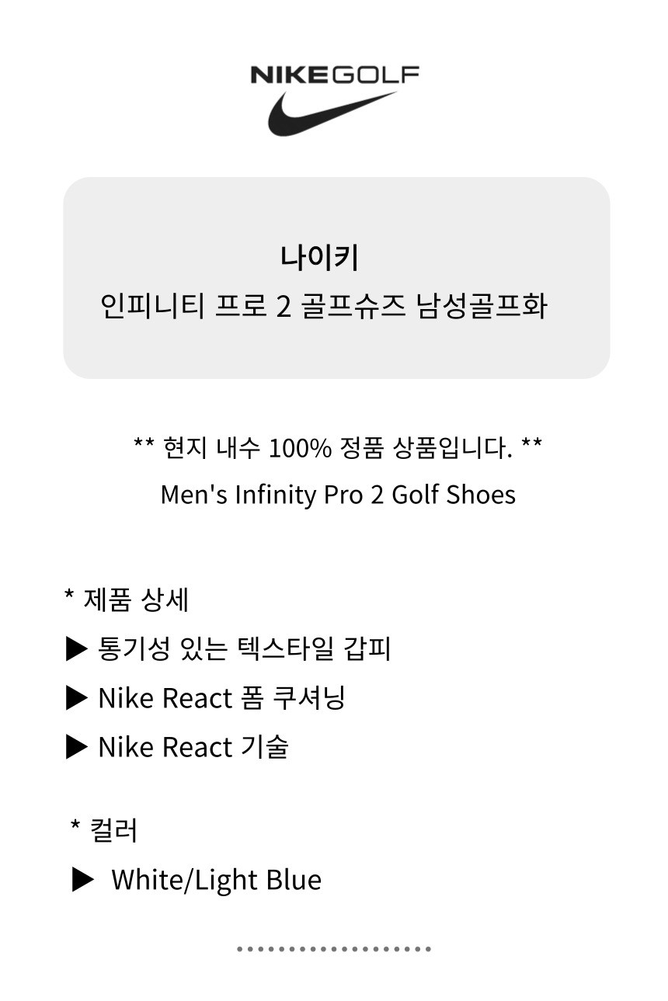
Task: Click the dotted divider line at bottom
Action: click(x=333, y=949)
